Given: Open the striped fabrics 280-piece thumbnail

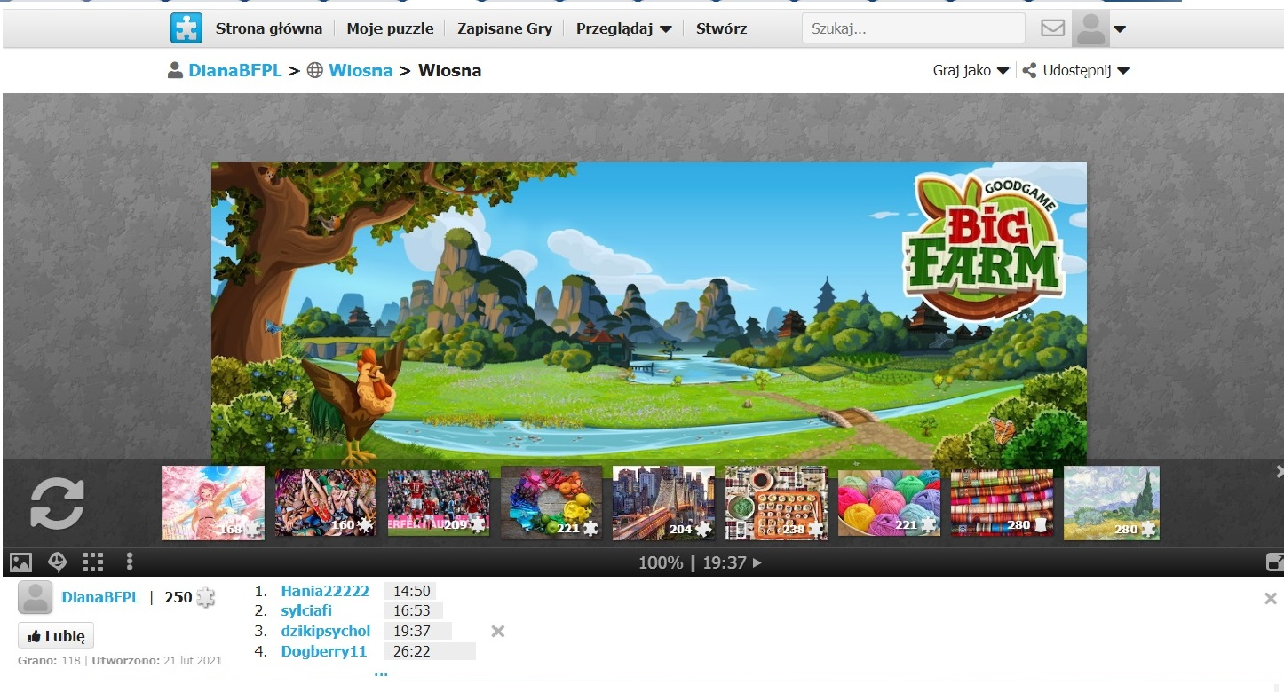Looking at the screenshot, I should coord(1002,503).
